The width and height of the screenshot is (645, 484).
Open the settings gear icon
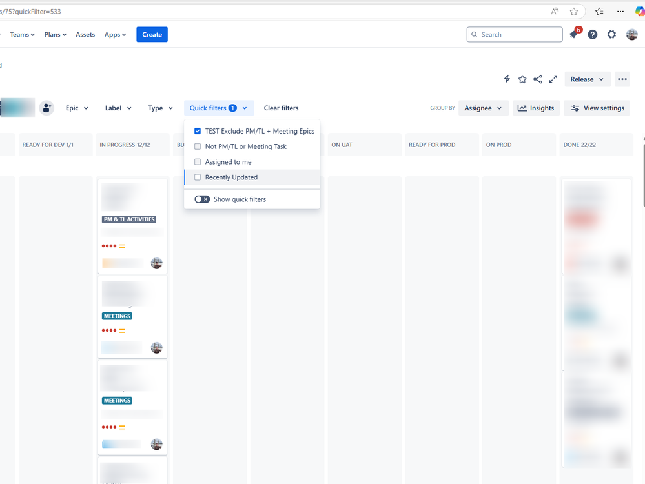pos(611,35)
